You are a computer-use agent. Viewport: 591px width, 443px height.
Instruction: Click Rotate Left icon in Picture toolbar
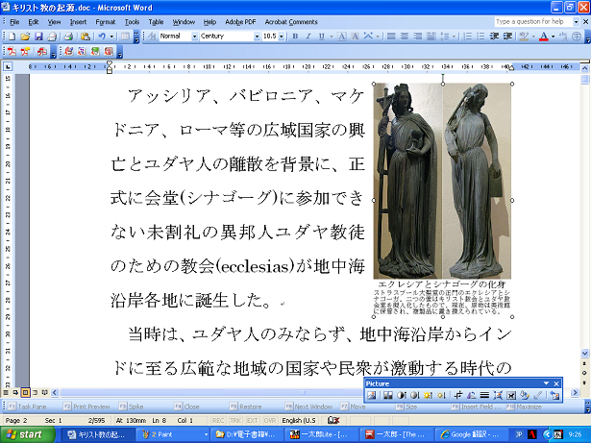472,395
